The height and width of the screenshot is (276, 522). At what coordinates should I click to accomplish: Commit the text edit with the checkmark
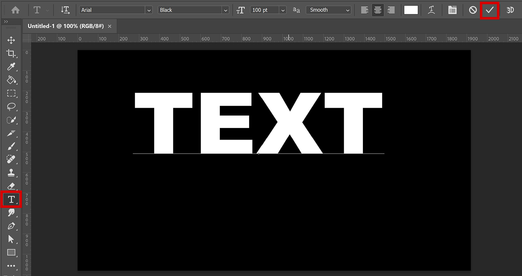point(489,10)
